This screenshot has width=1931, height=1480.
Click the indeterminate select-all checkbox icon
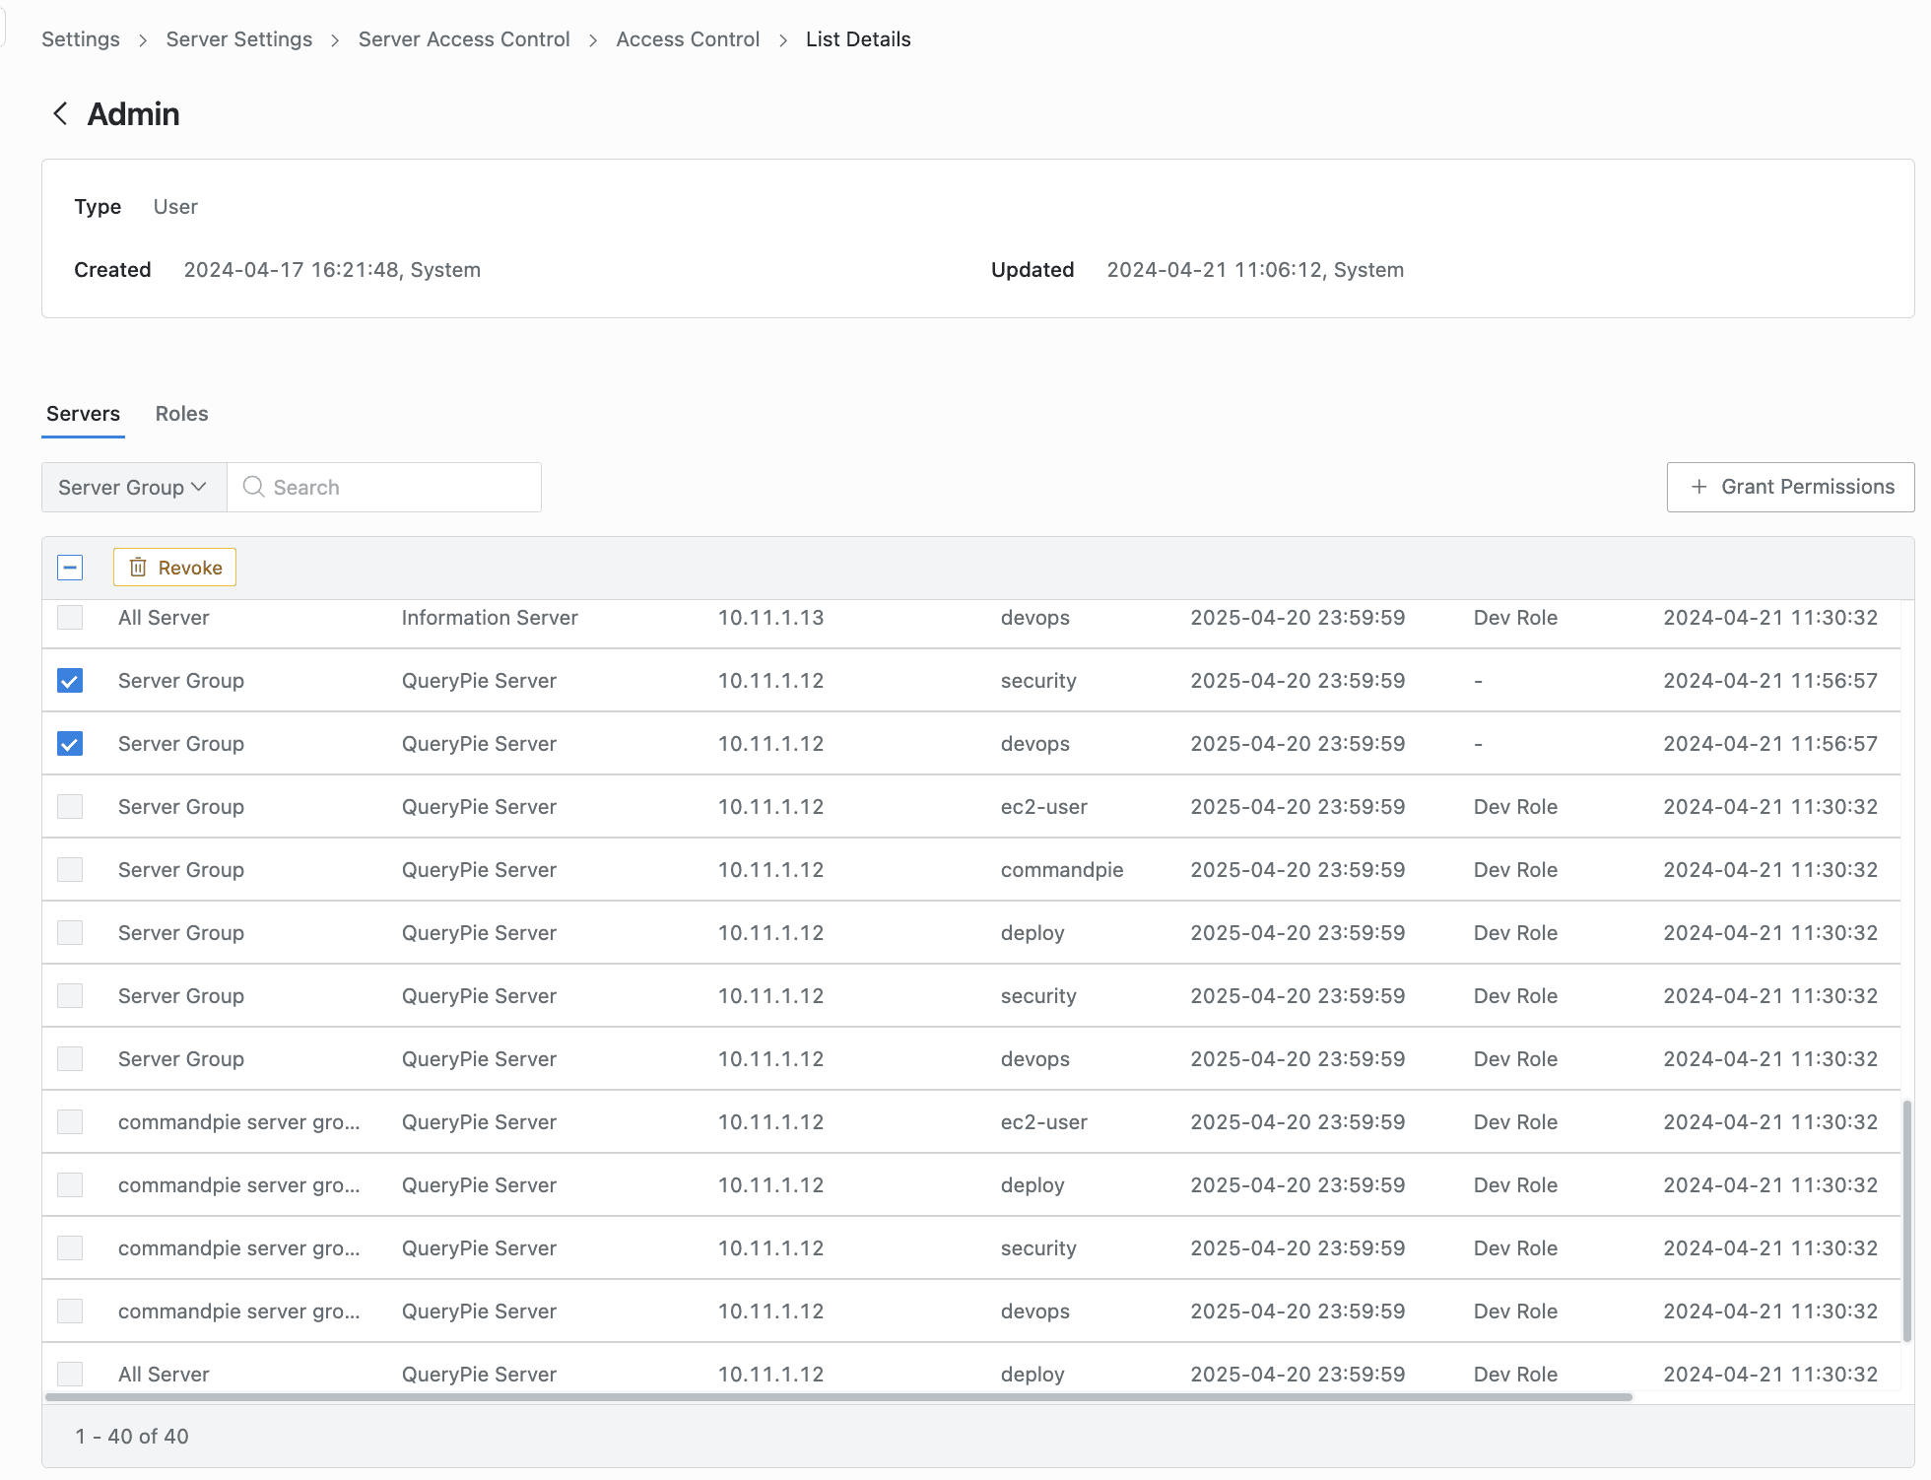coord(70,567)
